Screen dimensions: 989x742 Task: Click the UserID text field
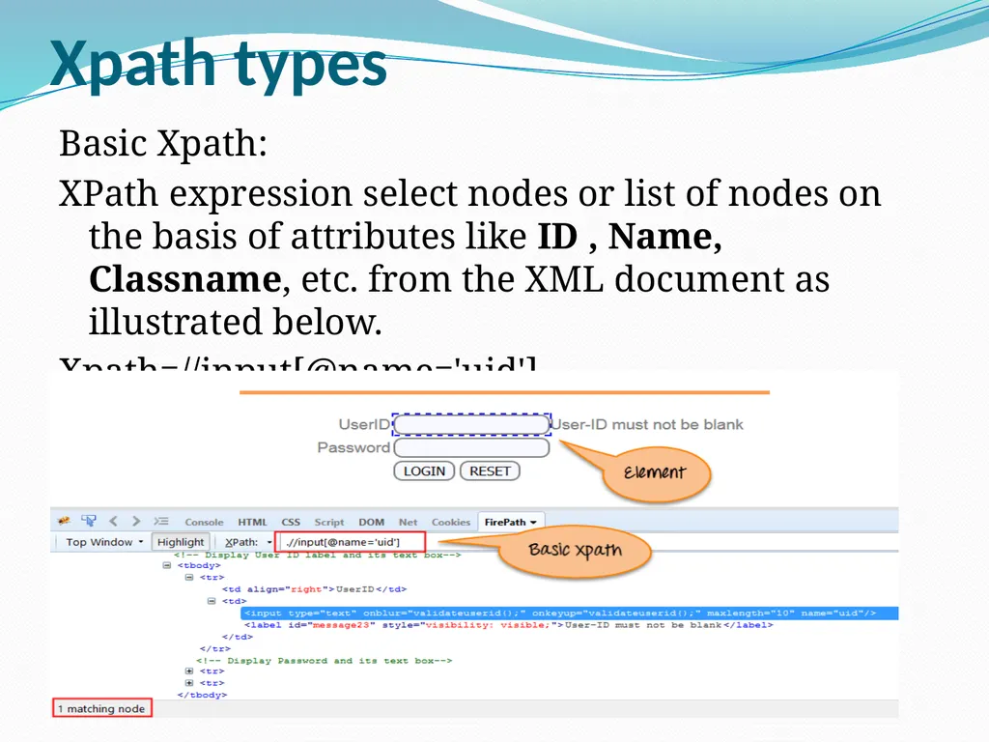click(471, 425)
